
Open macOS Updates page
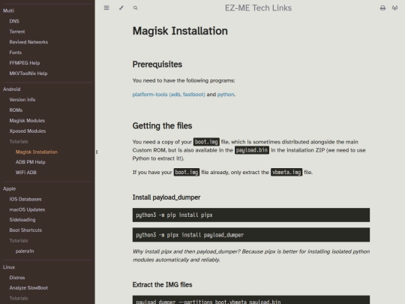tap(27, 209)
